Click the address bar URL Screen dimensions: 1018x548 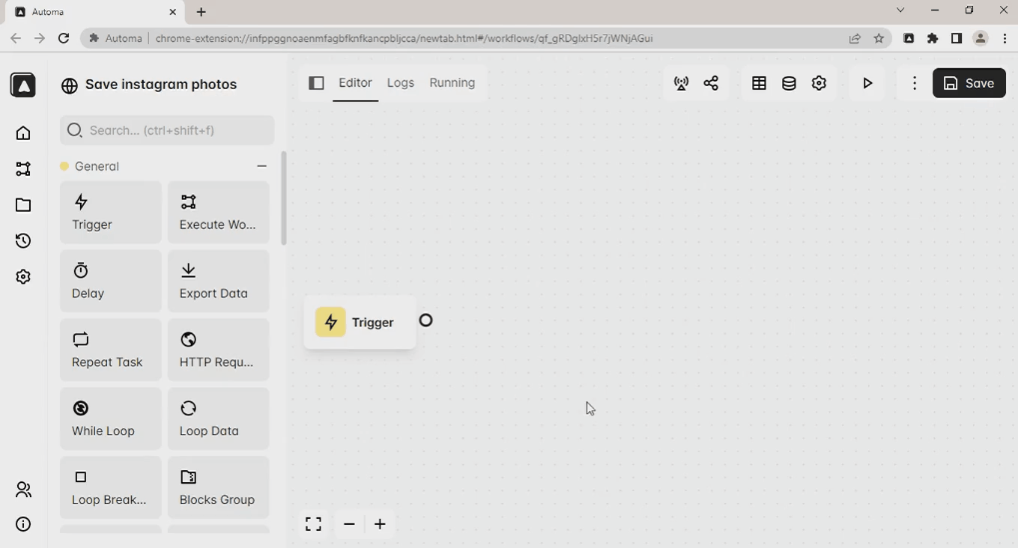[405, 38]
